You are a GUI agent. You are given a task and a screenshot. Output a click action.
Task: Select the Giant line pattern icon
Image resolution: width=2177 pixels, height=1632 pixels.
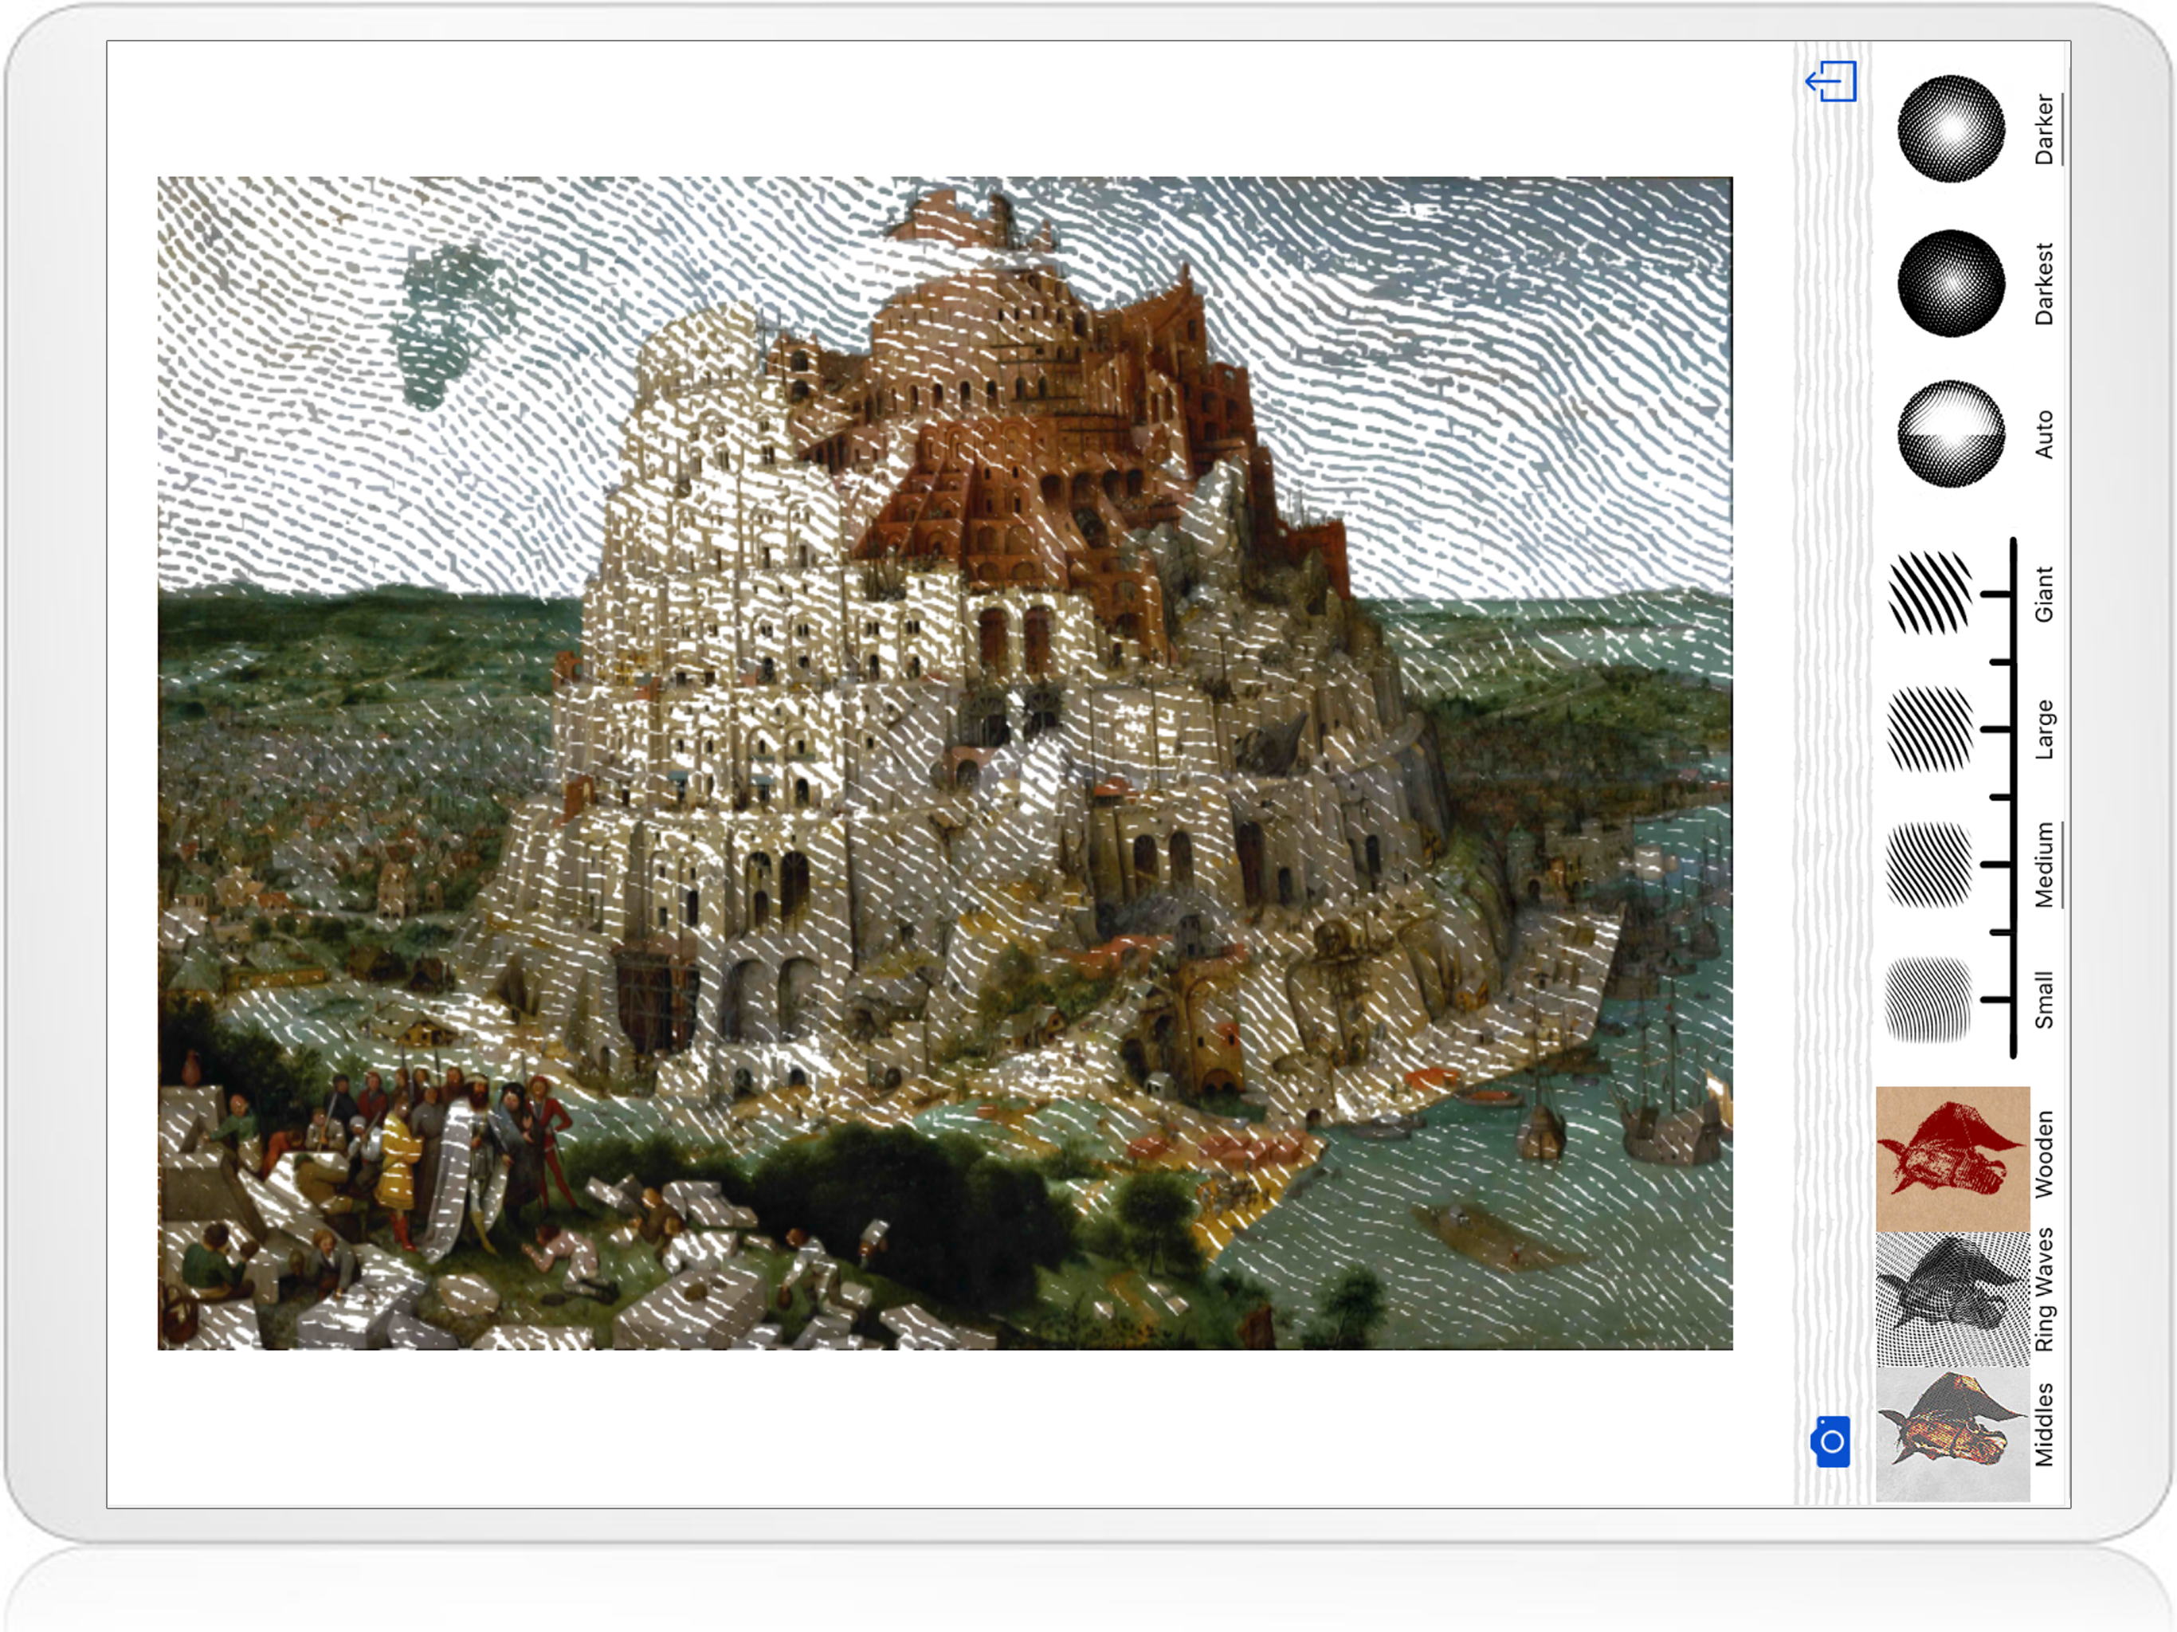click(1930, 593)
